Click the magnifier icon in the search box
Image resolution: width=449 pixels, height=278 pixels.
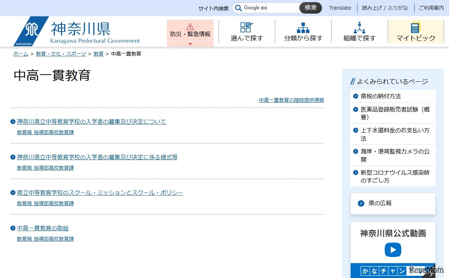[x=238, y=8]
